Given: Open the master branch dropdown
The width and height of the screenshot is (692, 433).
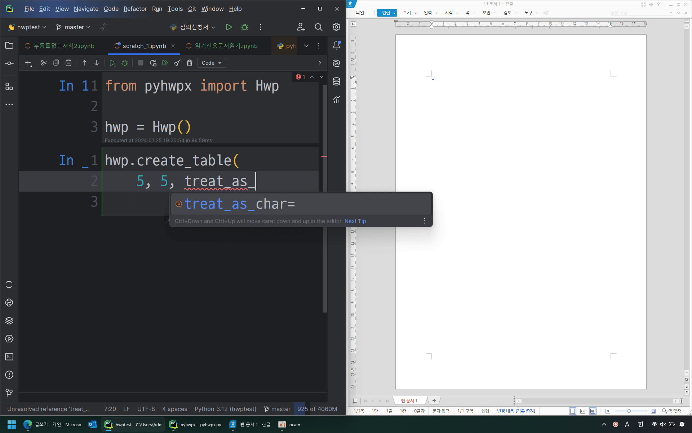Looking at the screenshot, I should 73,27.
